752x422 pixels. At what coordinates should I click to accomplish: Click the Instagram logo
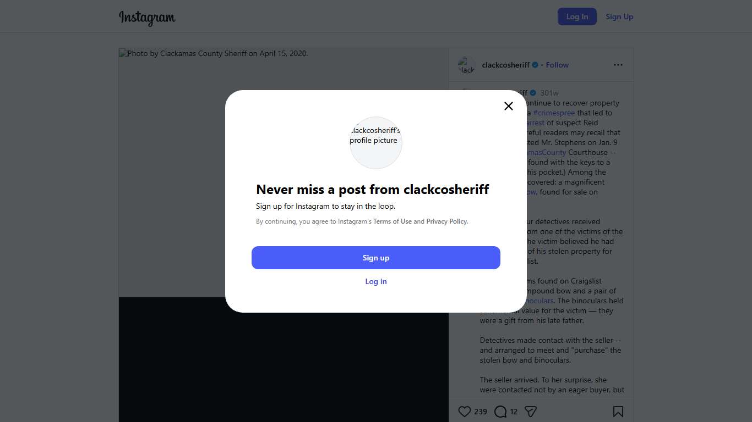(x=147, y=18)
